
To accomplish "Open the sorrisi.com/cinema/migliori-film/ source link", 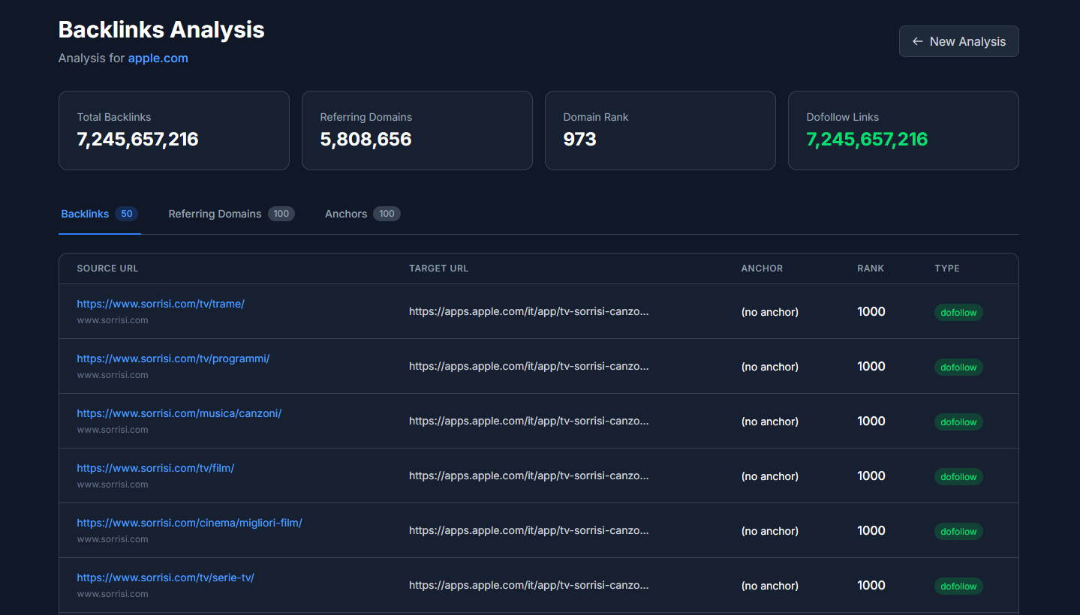I will [x=189, y=523].
